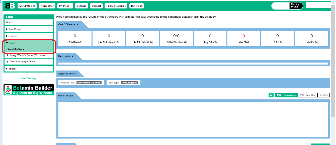The image size is (336, 145).
Task: Click the P & L info icon
Action: tap(281, 42)
